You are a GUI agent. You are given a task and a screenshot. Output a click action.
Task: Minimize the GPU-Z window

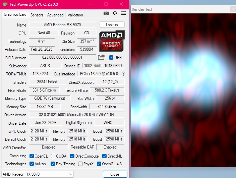click(91, 4)
